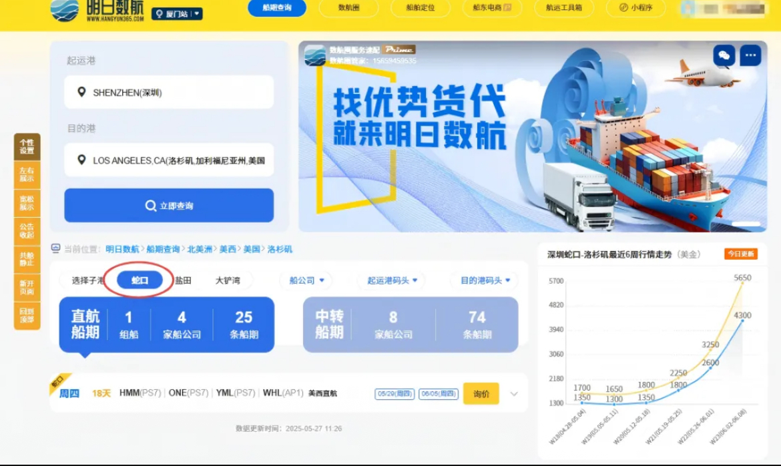Click the mini-program icon next to 小程序
Screen dimensions: 781x466
point(623,7)
